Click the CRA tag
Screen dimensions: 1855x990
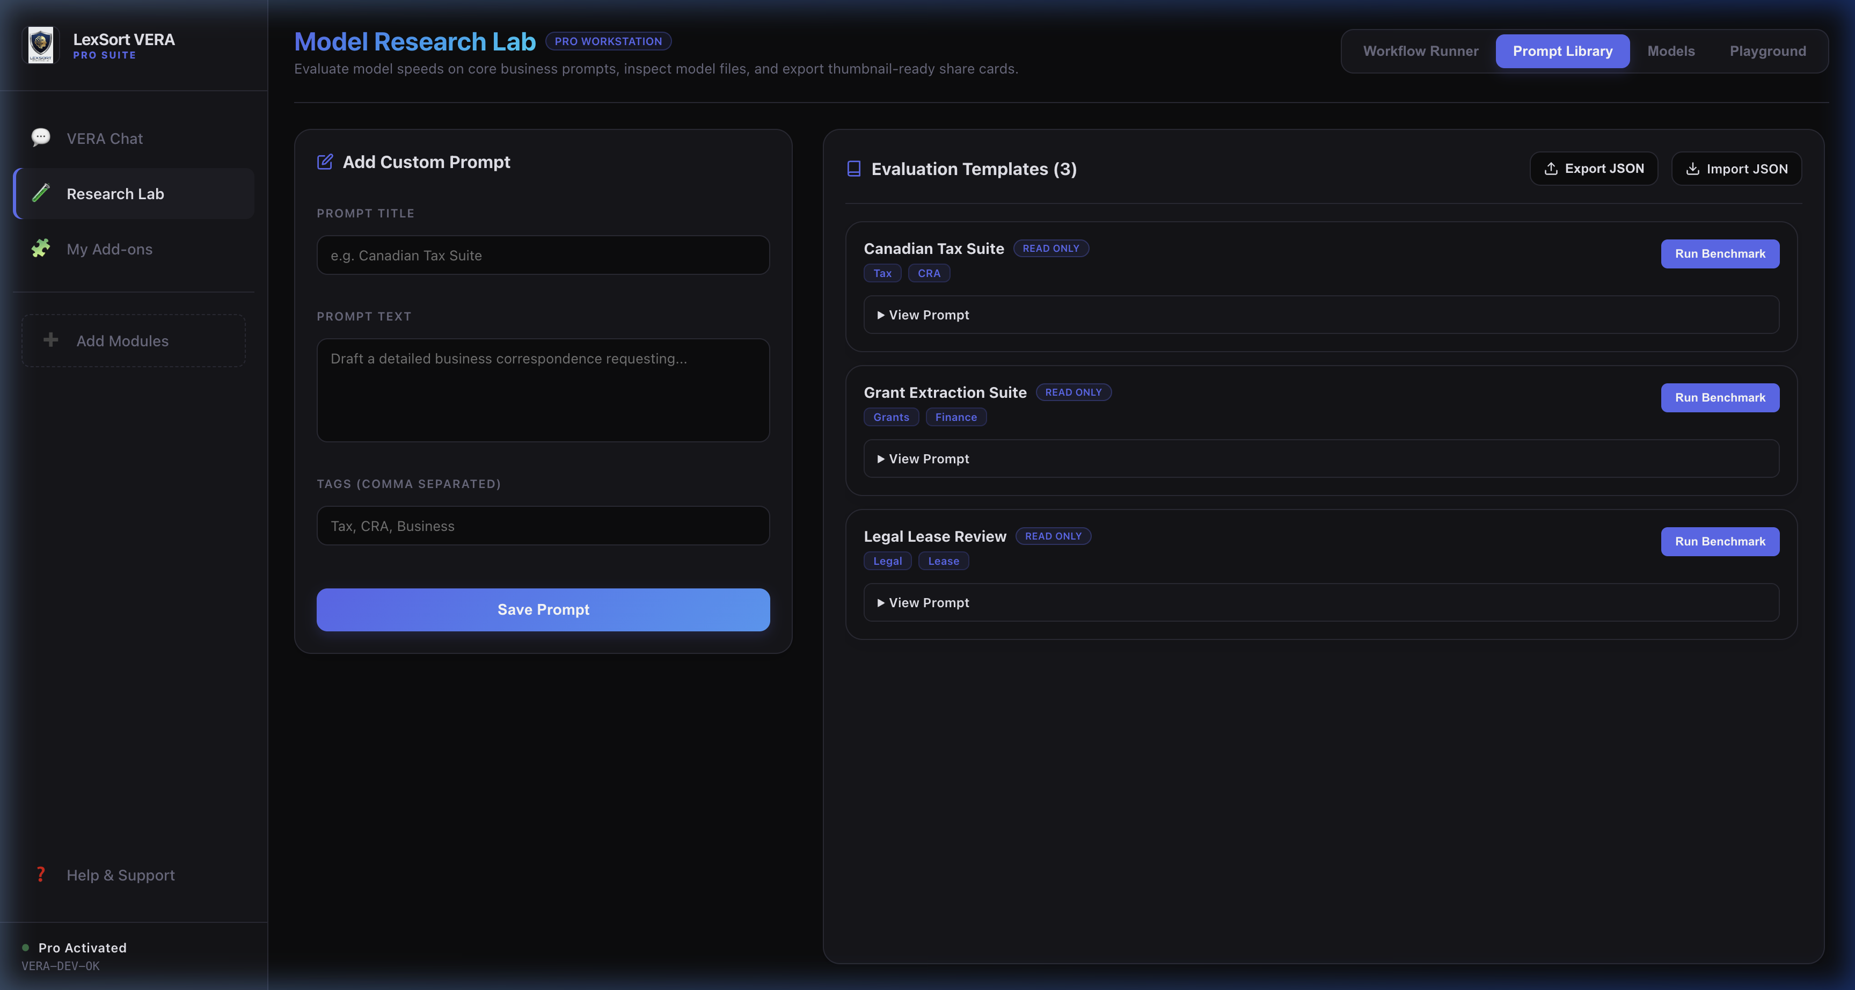[x=929, y=273]
